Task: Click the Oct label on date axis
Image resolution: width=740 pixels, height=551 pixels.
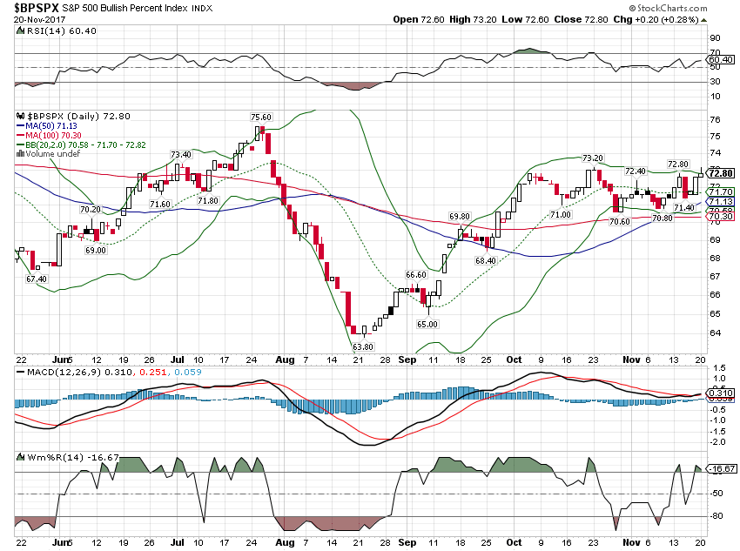Action: tap(514, 359)
